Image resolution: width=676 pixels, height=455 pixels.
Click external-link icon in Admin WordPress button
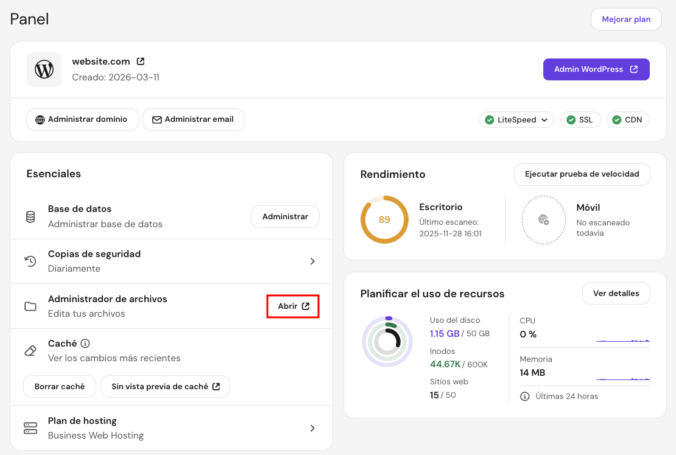point(634,69)
